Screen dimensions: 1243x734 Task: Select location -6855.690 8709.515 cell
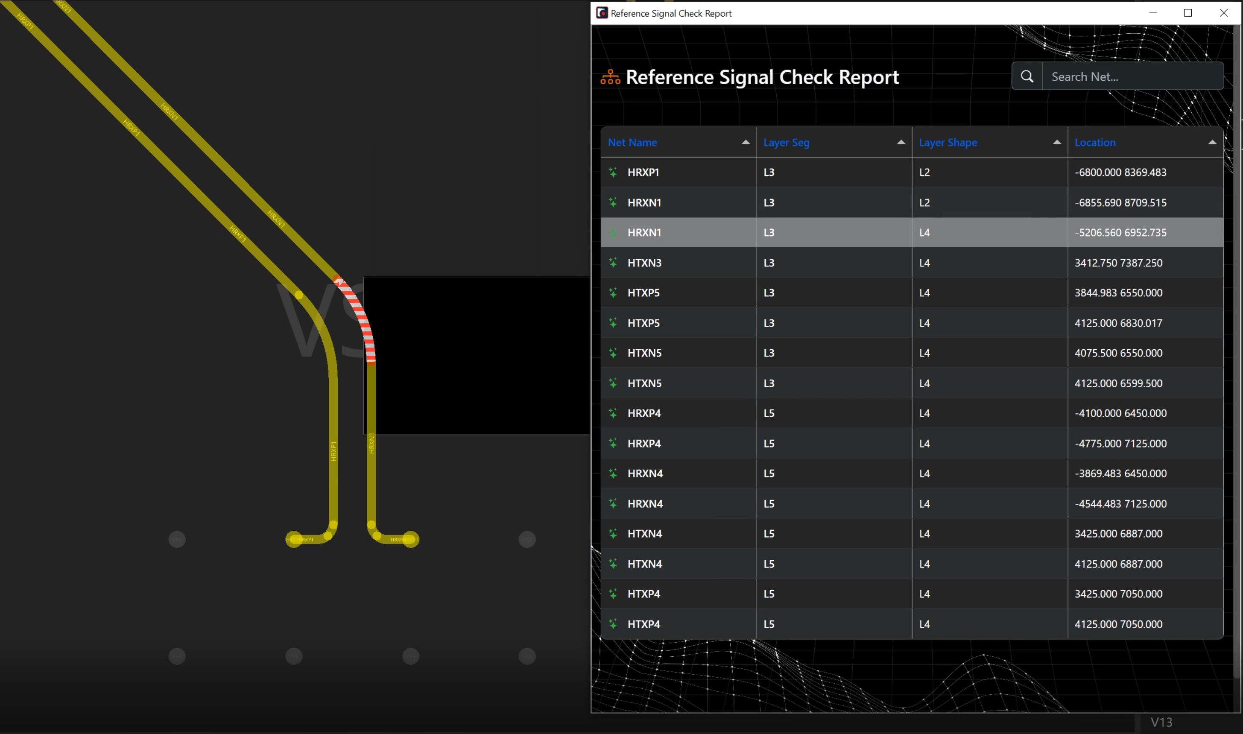(1146, 202)
